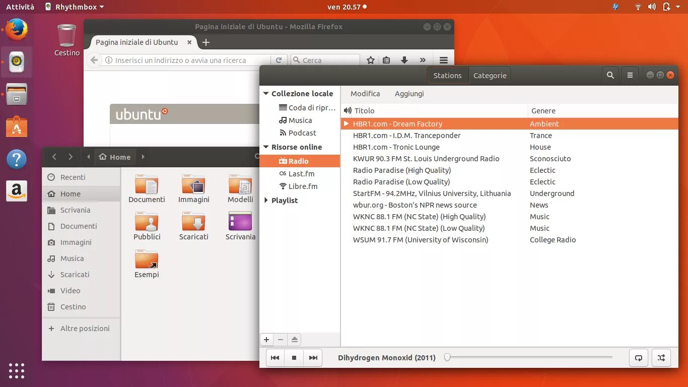The height and width of the screenshot is (387, 688).
Task: Click the Firefox address bar
Action: tap(186, 60)
